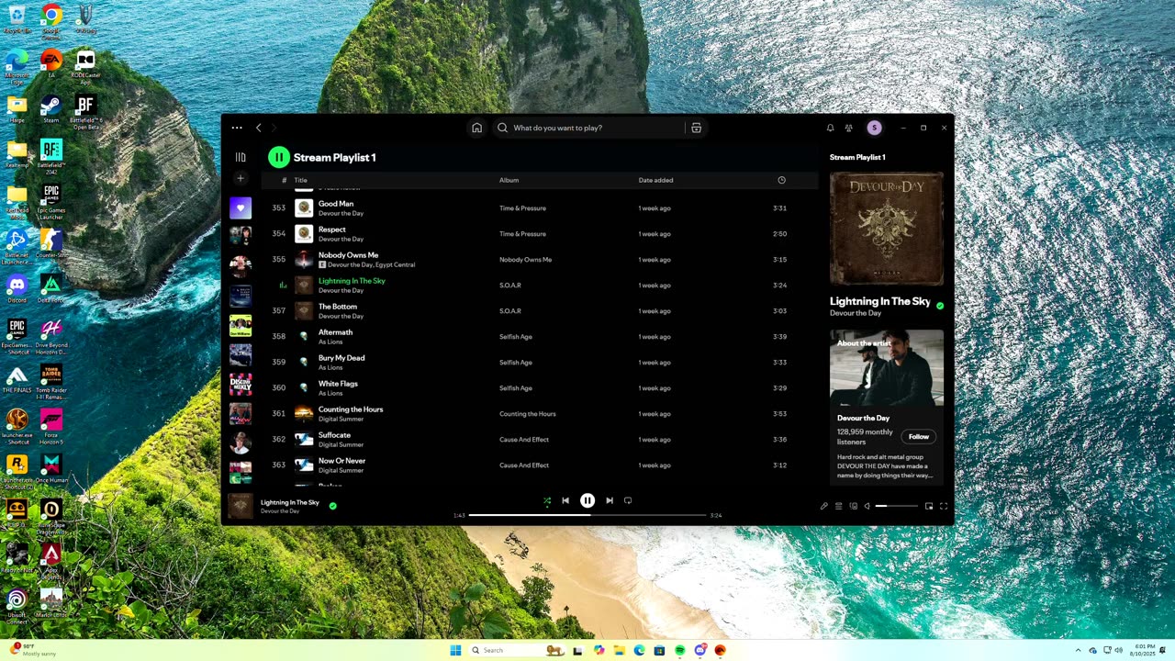The image size is (1175, 661).
Task: Open the What's New notifications bell
Action: point(830,128)
